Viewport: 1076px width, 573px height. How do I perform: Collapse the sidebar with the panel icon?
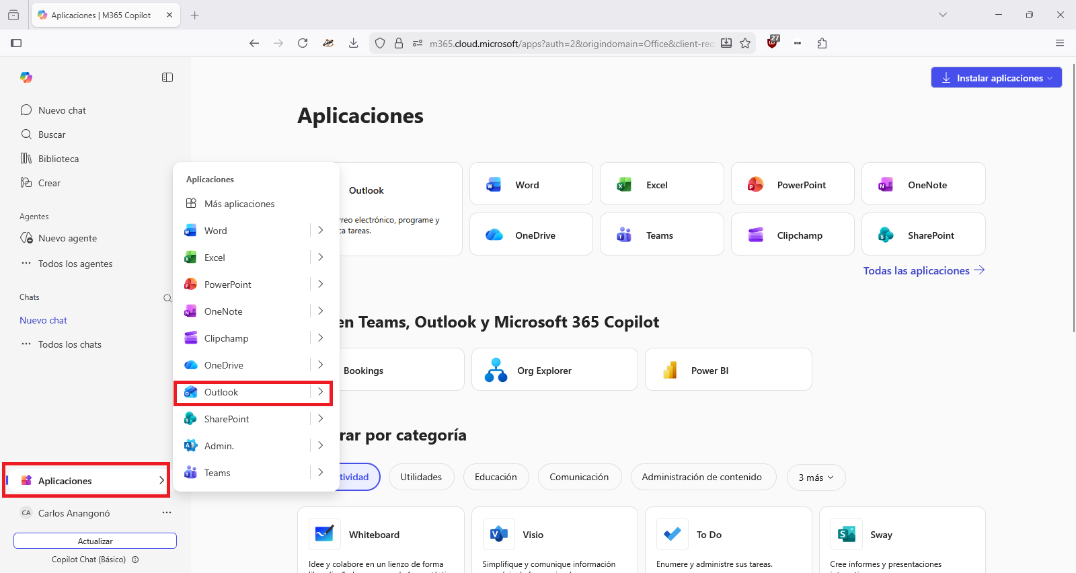[x=167, y=77]
